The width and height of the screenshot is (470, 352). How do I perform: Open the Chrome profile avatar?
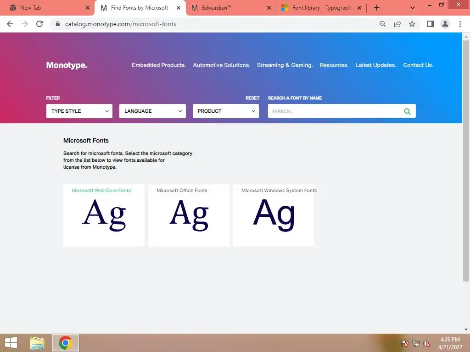tap(445, 24)
